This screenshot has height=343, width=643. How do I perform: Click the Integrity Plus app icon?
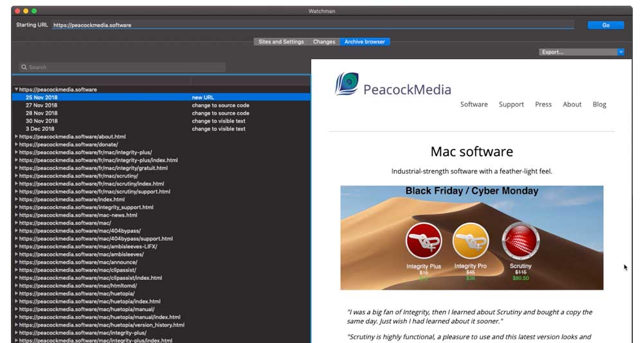(x=423, y=241)
